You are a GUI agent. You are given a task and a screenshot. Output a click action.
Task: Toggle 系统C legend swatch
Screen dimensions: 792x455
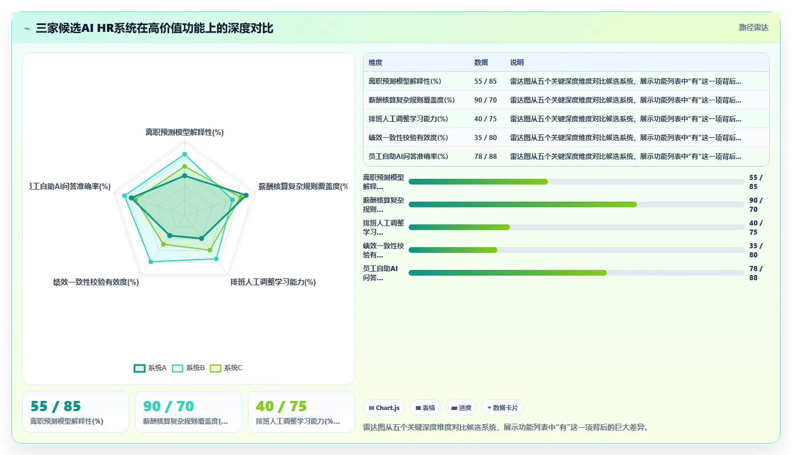click(x=215, y=368)
